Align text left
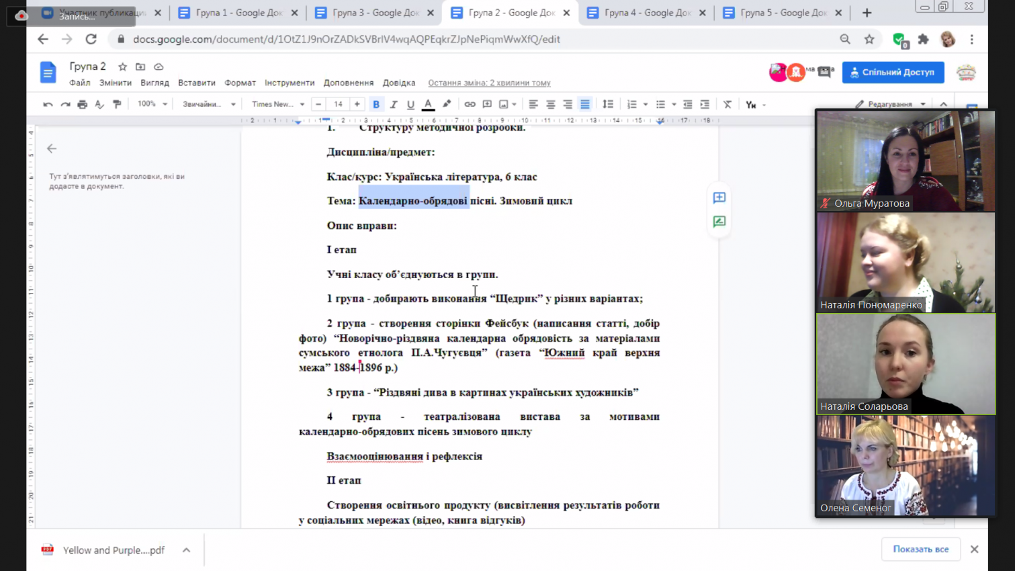 533,105
